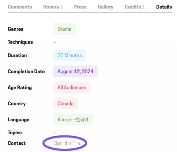Click the Genres field label
The image size is (177, 152).
(x=15, y=29)
